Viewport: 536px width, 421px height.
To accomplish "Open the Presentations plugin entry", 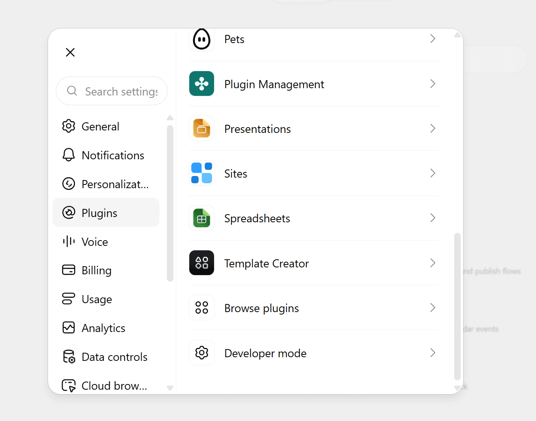I will 314,128.
